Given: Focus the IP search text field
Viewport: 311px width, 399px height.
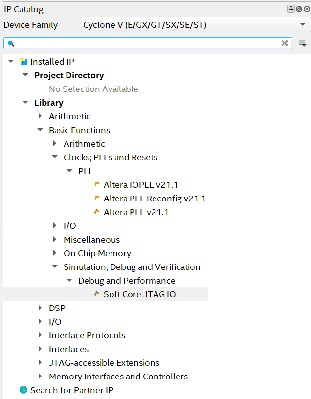Looking at the screenshot, I should click(150, 43).
